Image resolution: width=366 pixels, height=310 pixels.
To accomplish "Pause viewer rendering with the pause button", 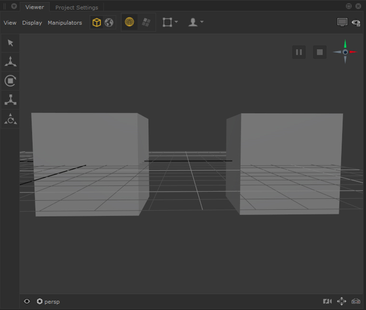I will (299, 52).
